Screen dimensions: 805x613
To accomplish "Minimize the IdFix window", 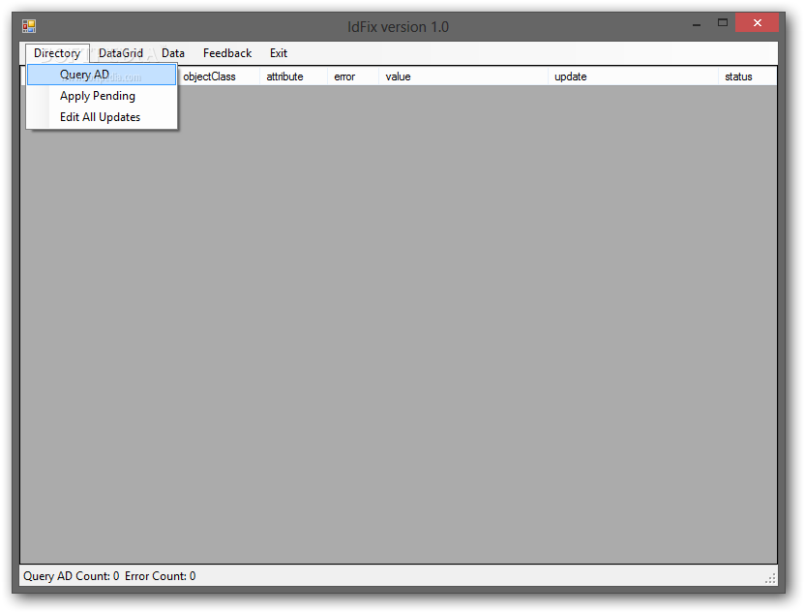I will [697, 23].
